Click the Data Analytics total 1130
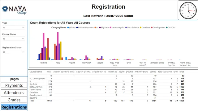This screenshot has height=111, width=198. [x=182, y=87]
